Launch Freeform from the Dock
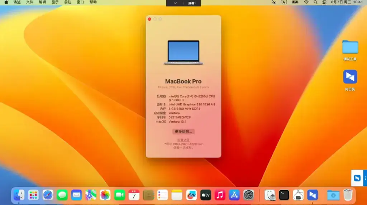The height and width of the screenshot is (205, 367). [191, 195]
